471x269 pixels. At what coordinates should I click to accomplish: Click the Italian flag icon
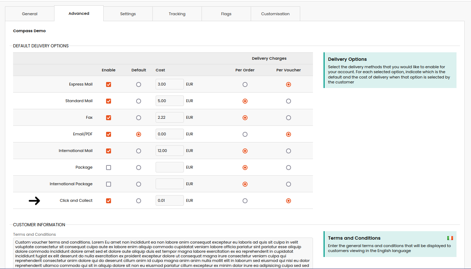coord(450,238)
